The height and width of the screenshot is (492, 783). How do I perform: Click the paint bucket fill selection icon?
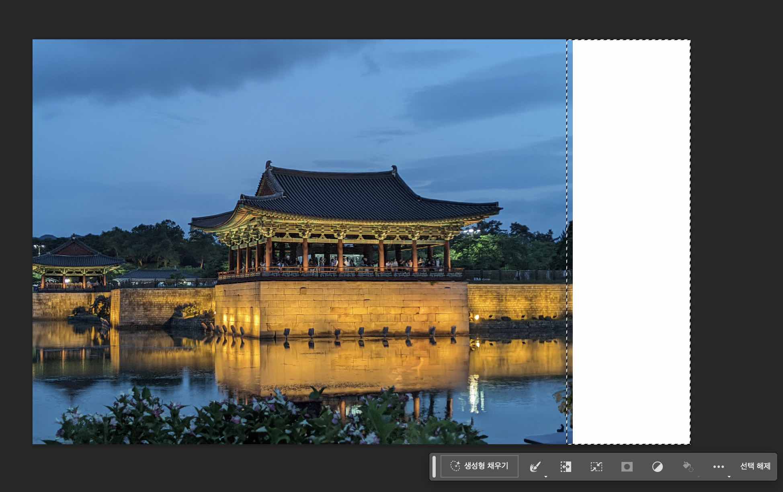pos(688,466)
